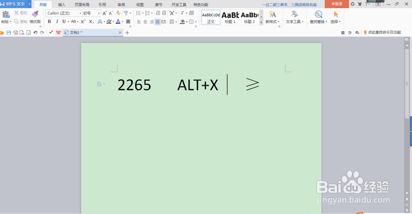The height and width of the screenshot is (214, 412).
Task: Expand line spacing dropdown arrow
Action: (176, 22)
